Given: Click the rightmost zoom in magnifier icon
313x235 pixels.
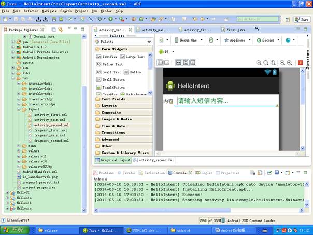Looking at the screenshot, I should click(290, 63).
